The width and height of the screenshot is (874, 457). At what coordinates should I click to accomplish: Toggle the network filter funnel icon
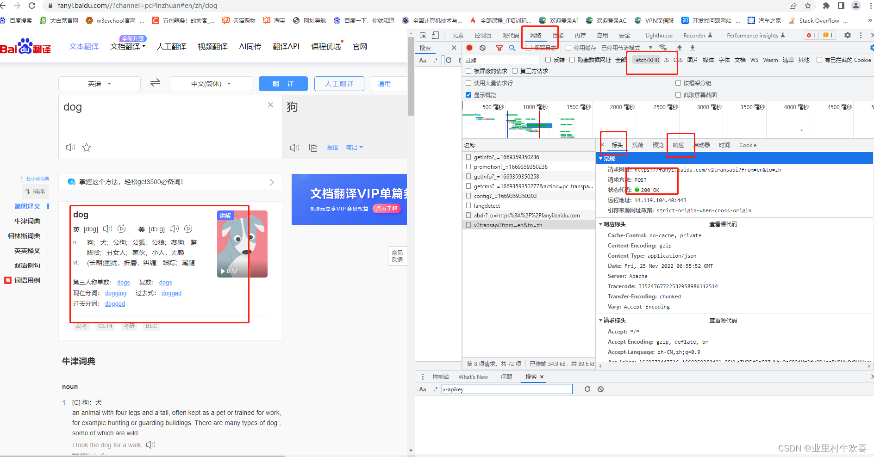coord(499,48)
